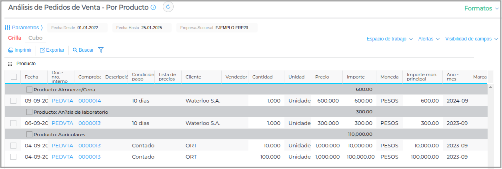
Task: Click the Exportar export icon
Action: point(42,50)
